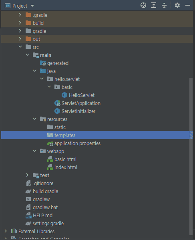Select the settings.gradle file
Screen dimensions: 195x240
pyautogui.click(x=48, y=224)
